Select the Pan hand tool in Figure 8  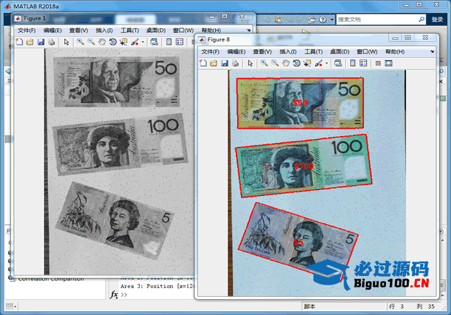point(286,63)
